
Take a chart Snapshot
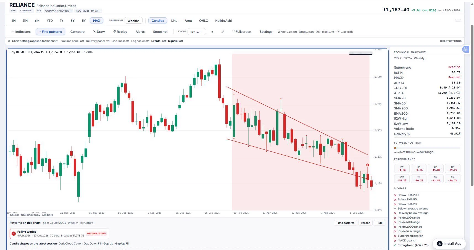pyautogui.click(x=160, y=32)
